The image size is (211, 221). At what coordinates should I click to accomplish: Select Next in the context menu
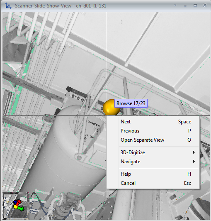pos(153,122)
